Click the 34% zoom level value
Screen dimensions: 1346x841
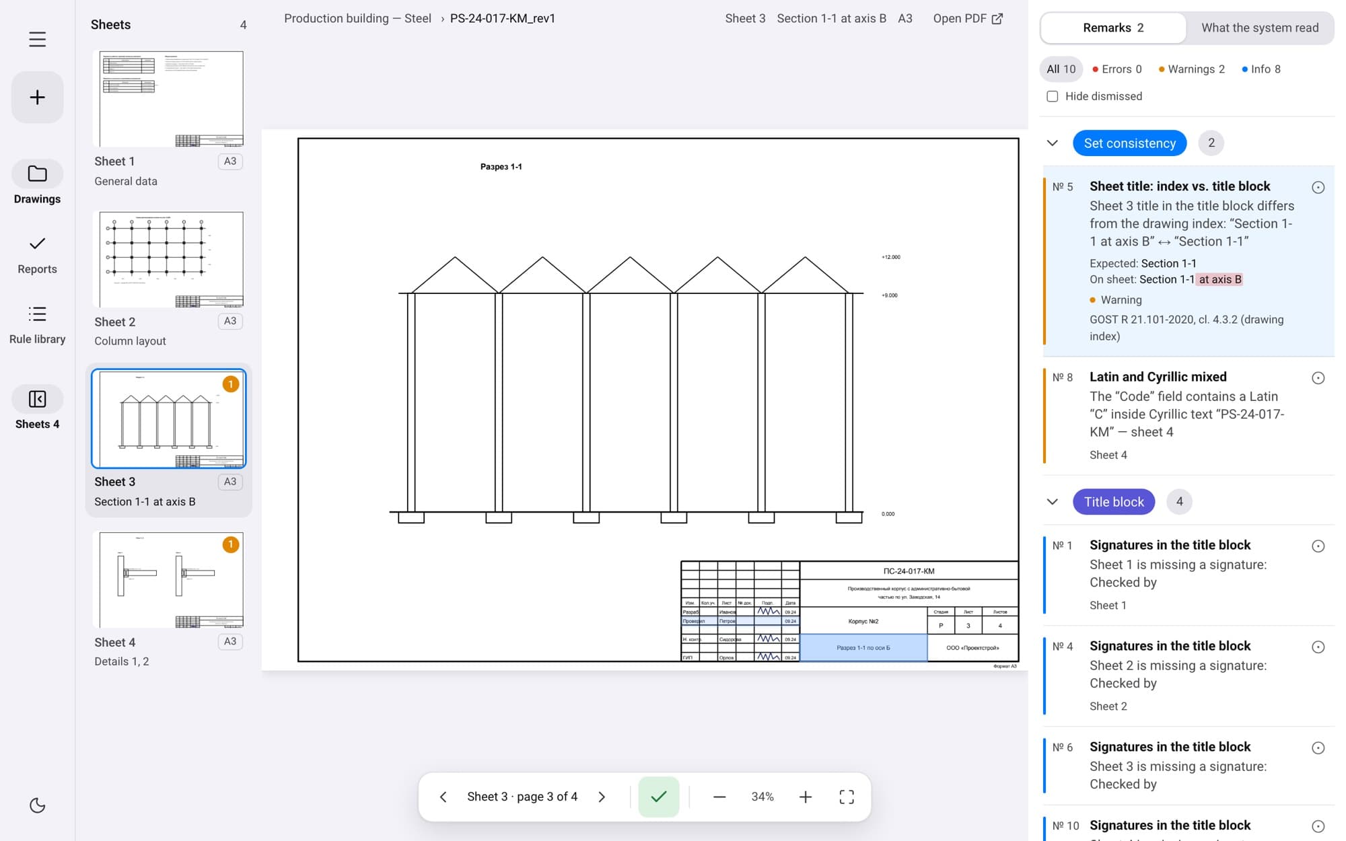coord(763,797)
